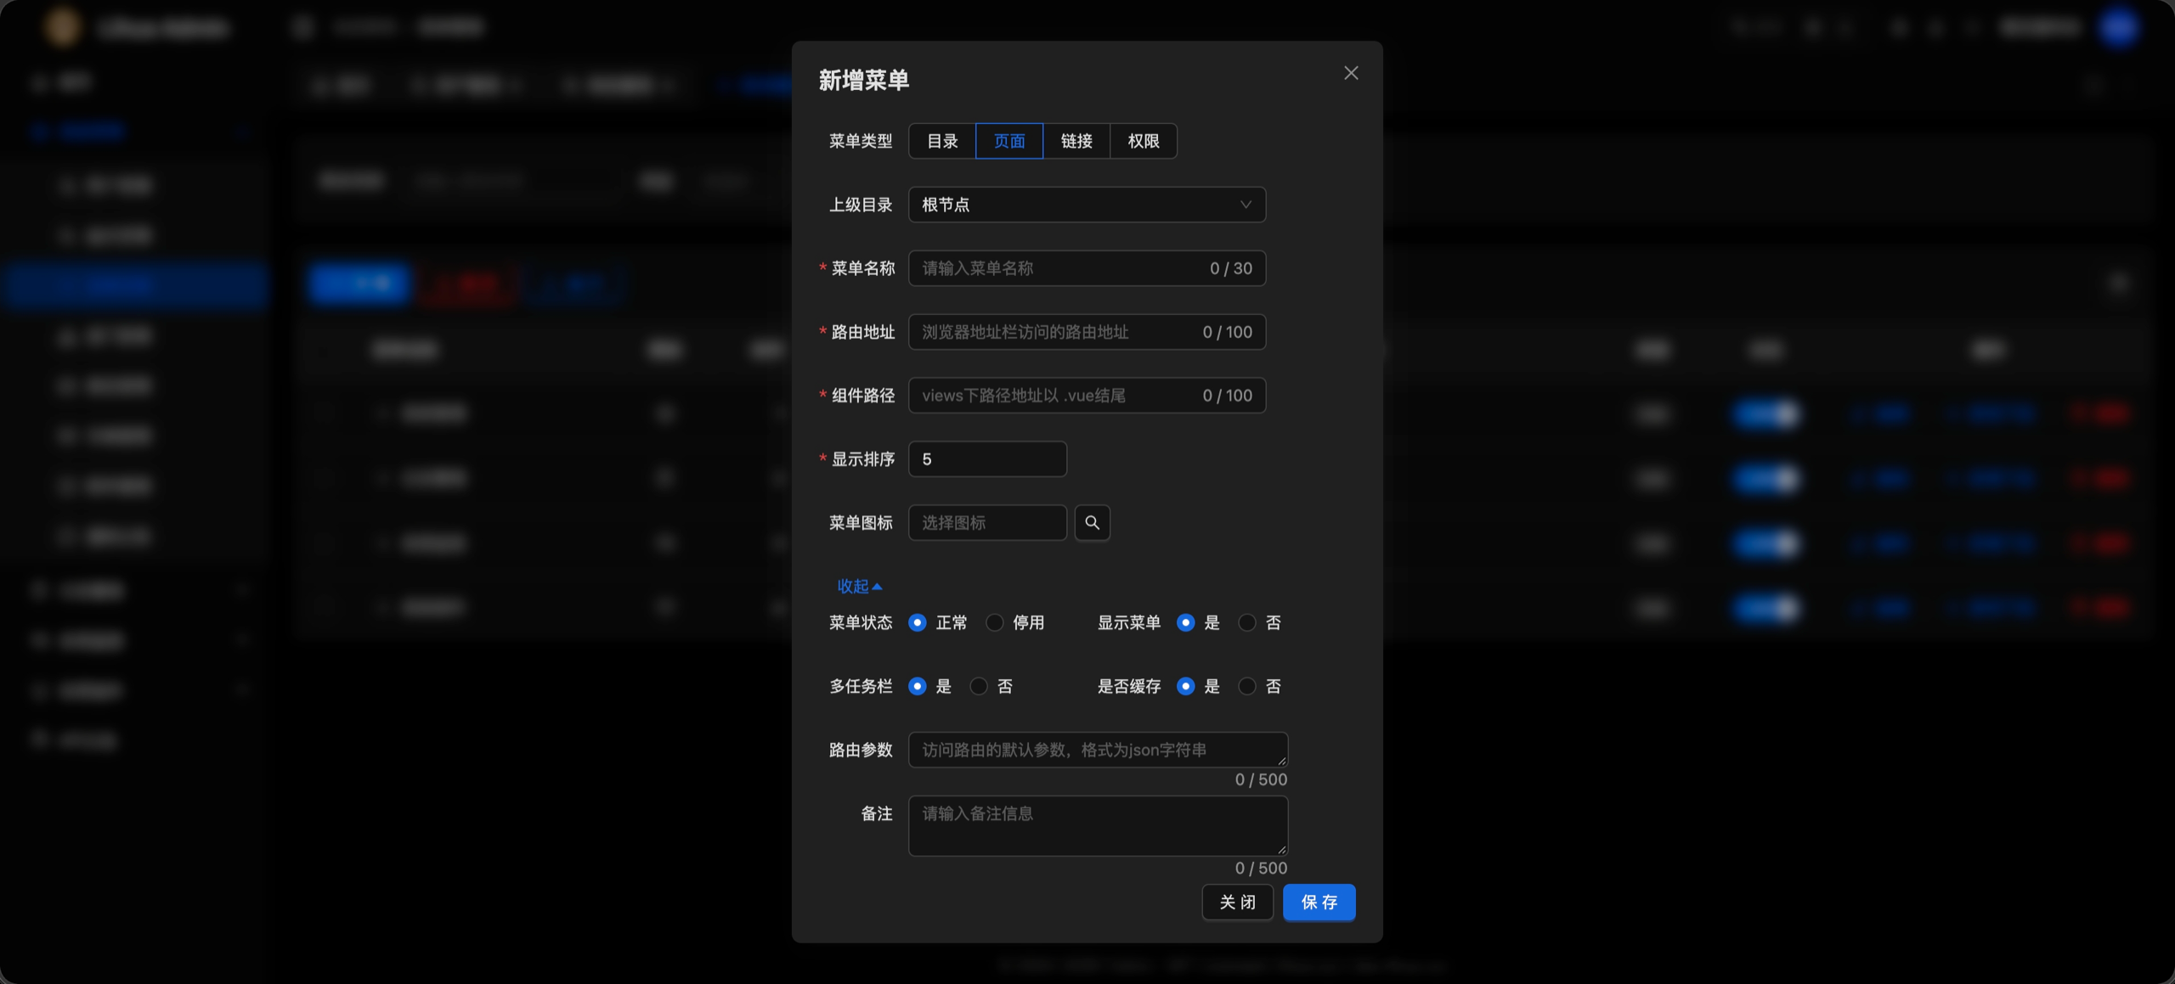Click the 显示排序 number field

coord(987,459)
